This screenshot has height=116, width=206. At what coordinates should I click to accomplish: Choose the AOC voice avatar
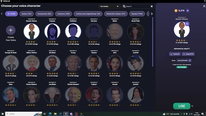(x=115, y=63)
